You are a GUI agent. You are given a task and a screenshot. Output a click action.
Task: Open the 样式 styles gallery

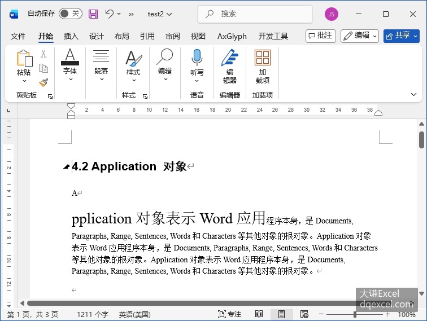pyautogui.click(x=133, y=65)
